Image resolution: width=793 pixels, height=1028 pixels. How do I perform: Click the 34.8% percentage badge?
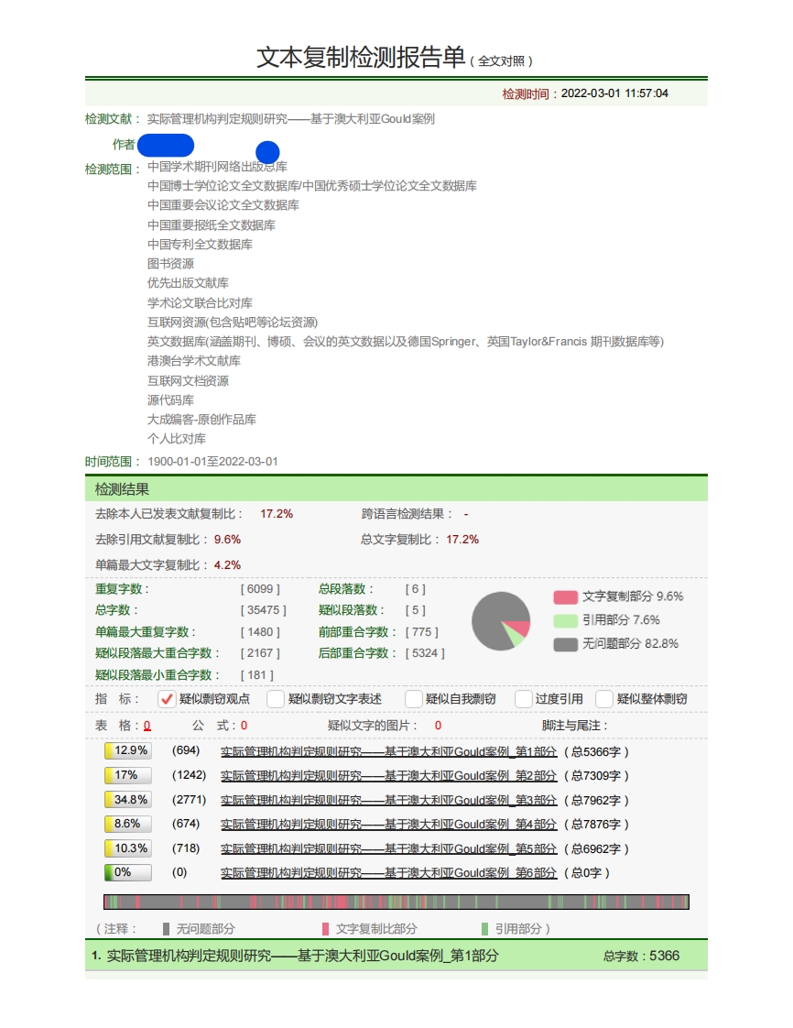[128, 800]
